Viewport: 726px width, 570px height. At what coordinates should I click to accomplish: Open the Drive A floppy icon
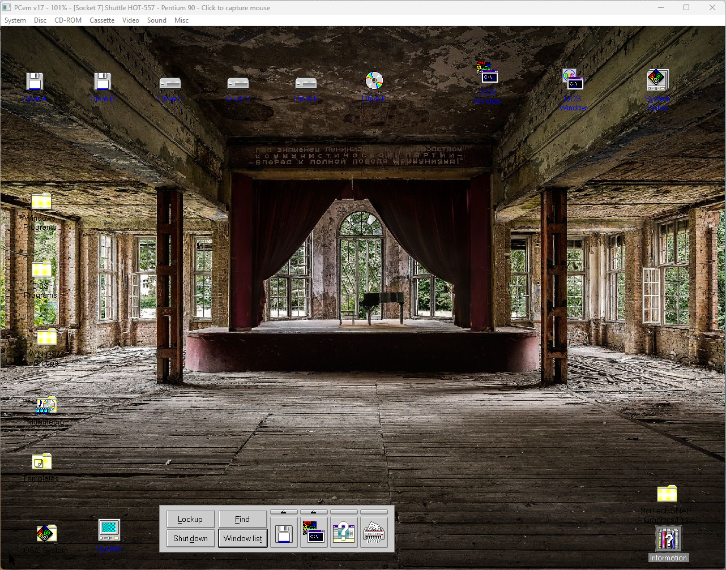[35, 82]
